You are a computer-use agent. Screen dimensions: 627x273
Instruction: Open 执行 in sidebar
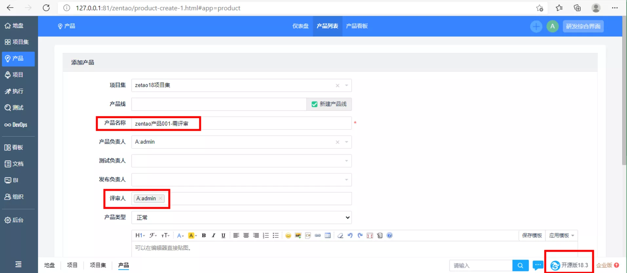pos(18,91)
